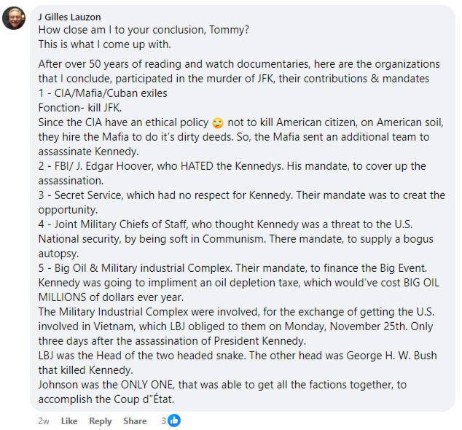
Task: Share this comment
Action: [135, 421]
